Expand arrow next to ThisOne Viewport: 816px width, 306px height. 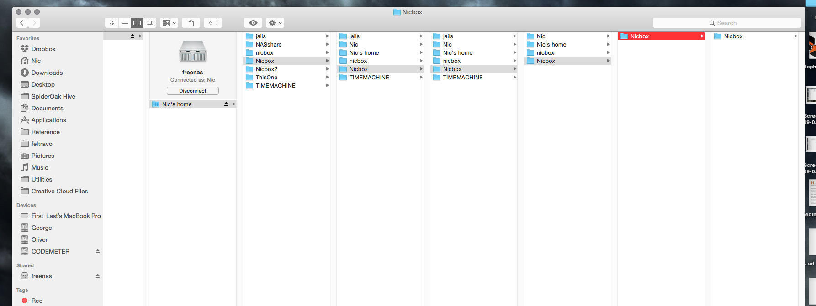[x=327, y=77]
